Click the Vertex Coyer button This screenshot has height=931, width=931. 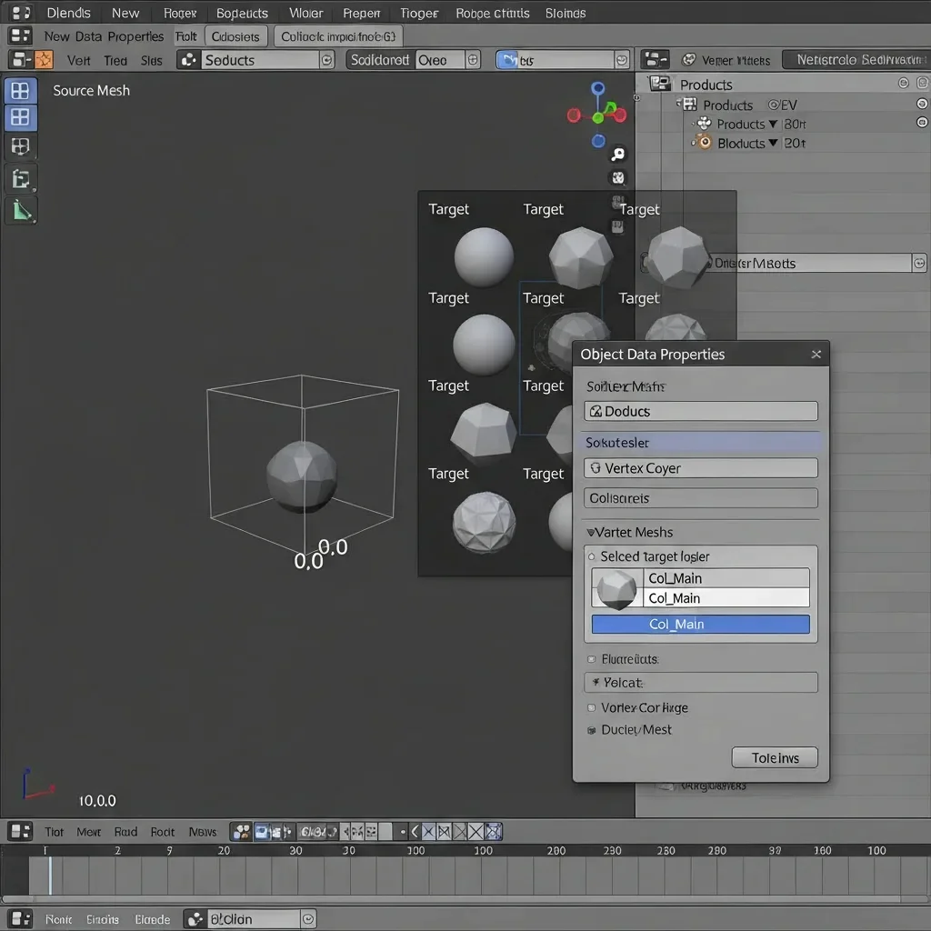(x=700, y=468)
